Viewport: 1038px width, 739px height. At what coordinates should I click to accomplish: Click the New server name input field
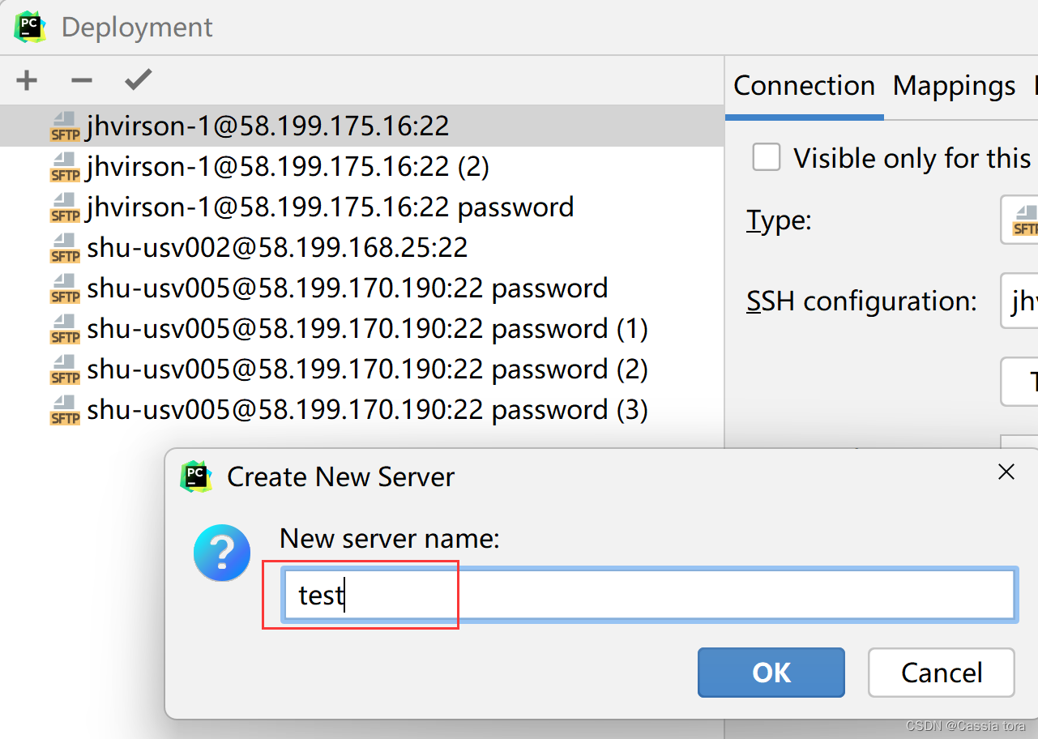coord(650,596)
